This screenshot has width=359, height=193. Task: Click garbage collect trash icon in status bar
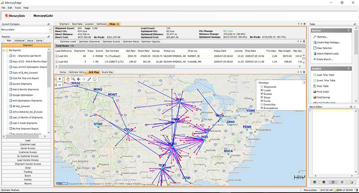point(357,190)
